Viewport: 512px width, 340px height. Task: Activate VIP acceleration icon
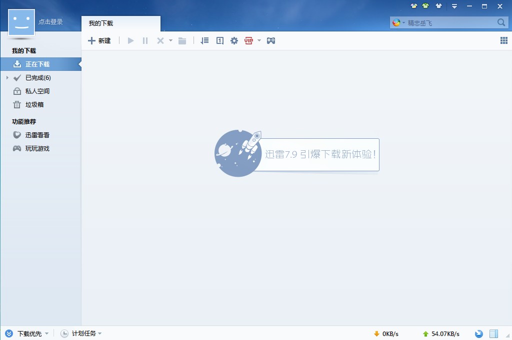[248, 40]
